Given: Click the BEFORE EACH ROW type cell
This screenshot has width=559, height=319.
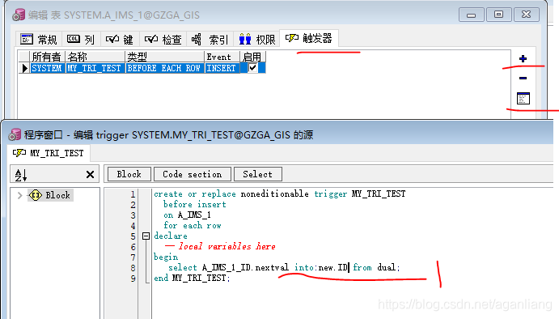Looking at the screenshot, I should coord(165,68).
